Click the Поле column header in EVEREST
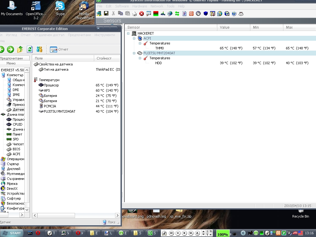316x237 pixels. [x=63, y=58]
